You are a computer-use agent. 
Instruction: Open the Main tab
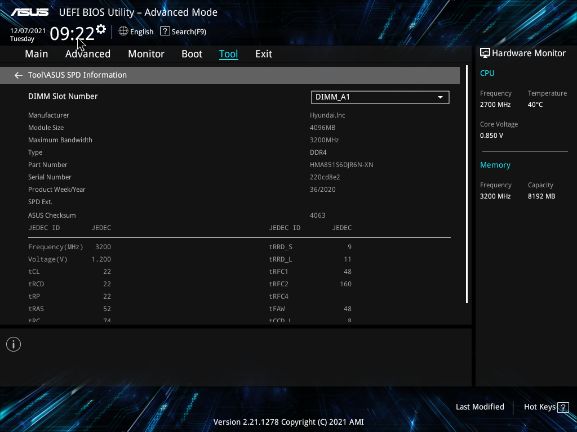[37, 54]
